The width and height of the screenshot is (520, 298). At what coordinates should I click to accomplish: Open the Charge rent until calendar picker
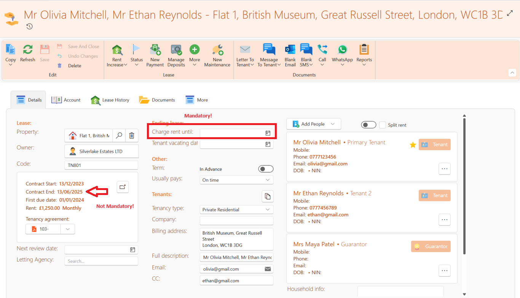pyautogui.click(x=268, y=133)
